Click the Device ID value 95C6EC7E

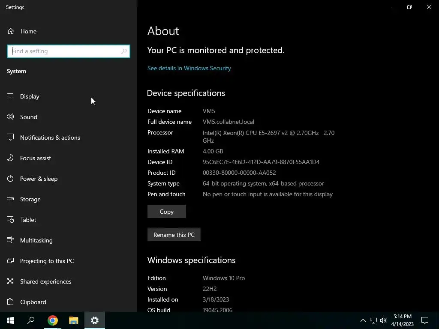261,162
